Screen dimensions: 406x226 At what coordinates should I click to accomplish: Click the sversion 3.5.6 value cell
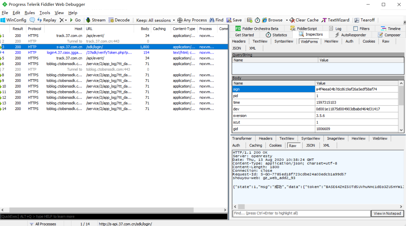pyautogui.click(x=356, y=116)
